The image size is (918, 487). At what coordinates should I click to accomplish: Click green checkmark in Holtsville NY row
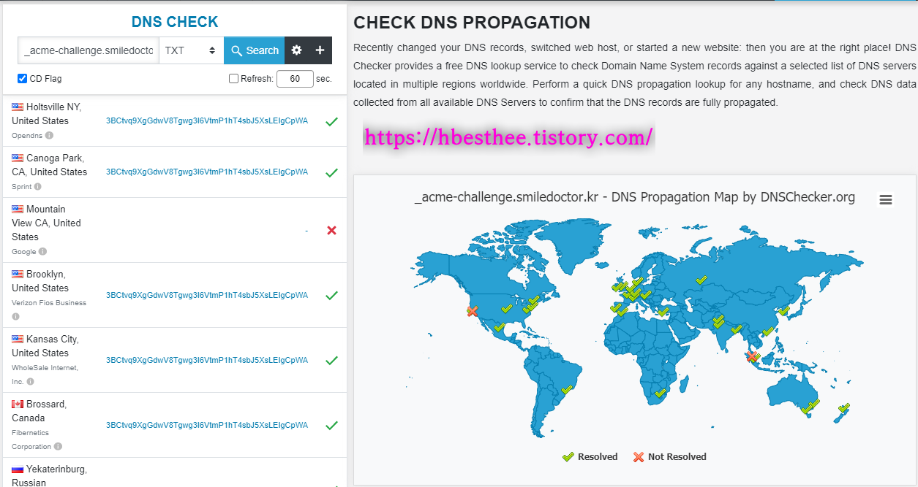(331, 121)
